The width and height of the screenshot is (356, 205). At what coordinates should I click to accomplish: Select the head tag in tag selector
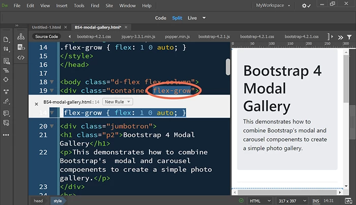coord(38,201)
